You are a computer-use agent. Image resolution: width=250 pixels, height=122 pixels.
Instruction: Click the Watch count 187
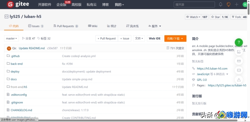tap(205, 17)
